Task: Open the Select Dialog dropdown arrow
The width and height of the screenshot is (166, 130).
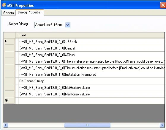Action: coord(67,25)
